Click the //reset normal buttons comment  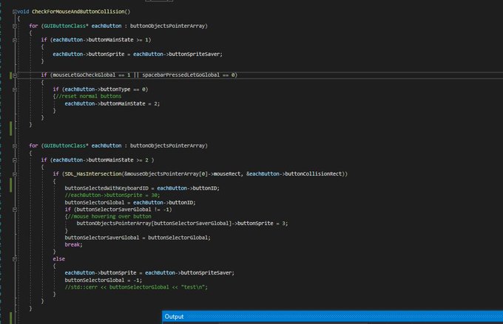[89, 96]
